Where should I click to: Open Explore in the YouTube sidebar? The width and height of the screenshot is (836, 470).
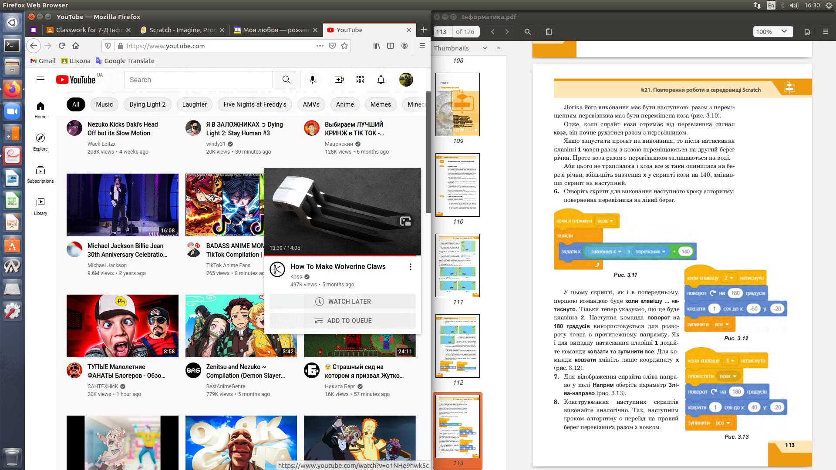pyautogui.click(x=40, y=142)
